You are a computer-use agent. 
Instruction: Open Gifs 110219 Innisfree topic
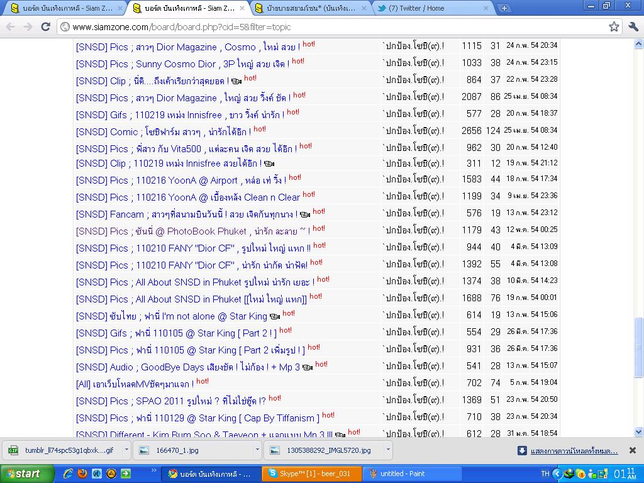(x=180, y=115)
